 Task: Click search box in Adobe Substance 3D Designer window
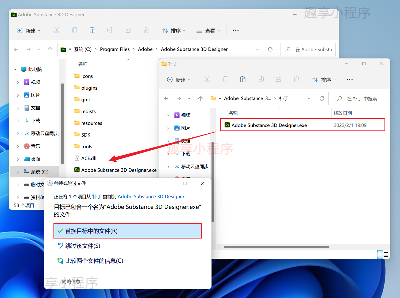(308, 49)
